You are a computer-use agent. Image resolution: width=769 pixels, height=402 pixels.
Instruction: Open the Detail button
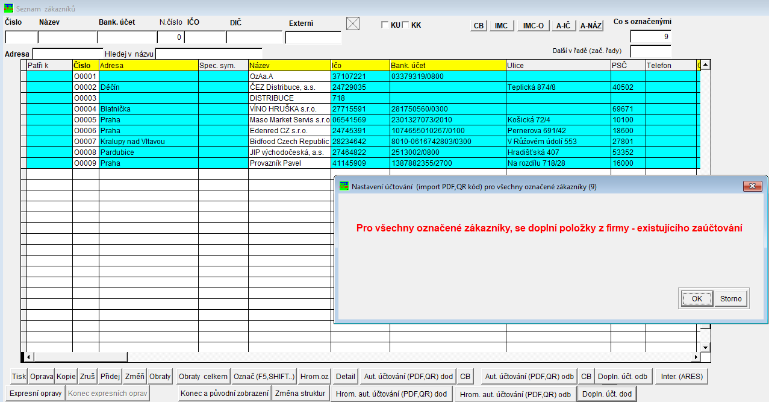[346, 377]
